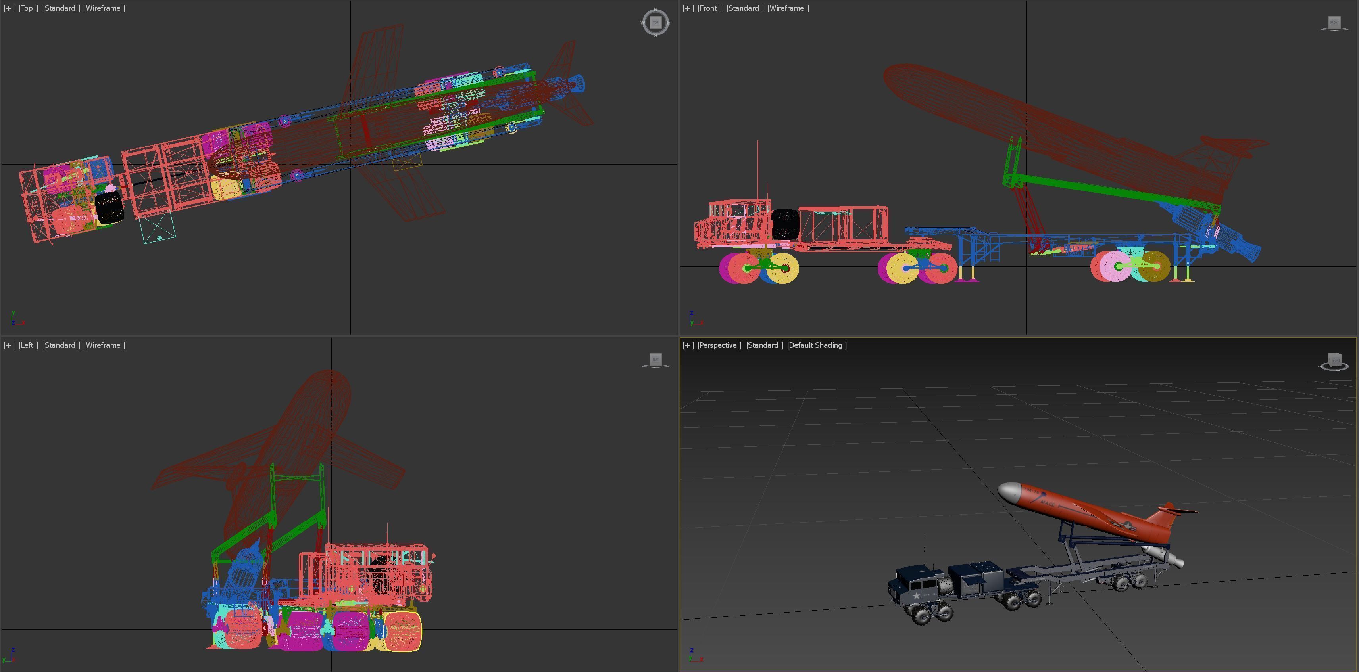
Task: Select the green launcher arm in Front viewport
Action: click(x=1113, y=192)
